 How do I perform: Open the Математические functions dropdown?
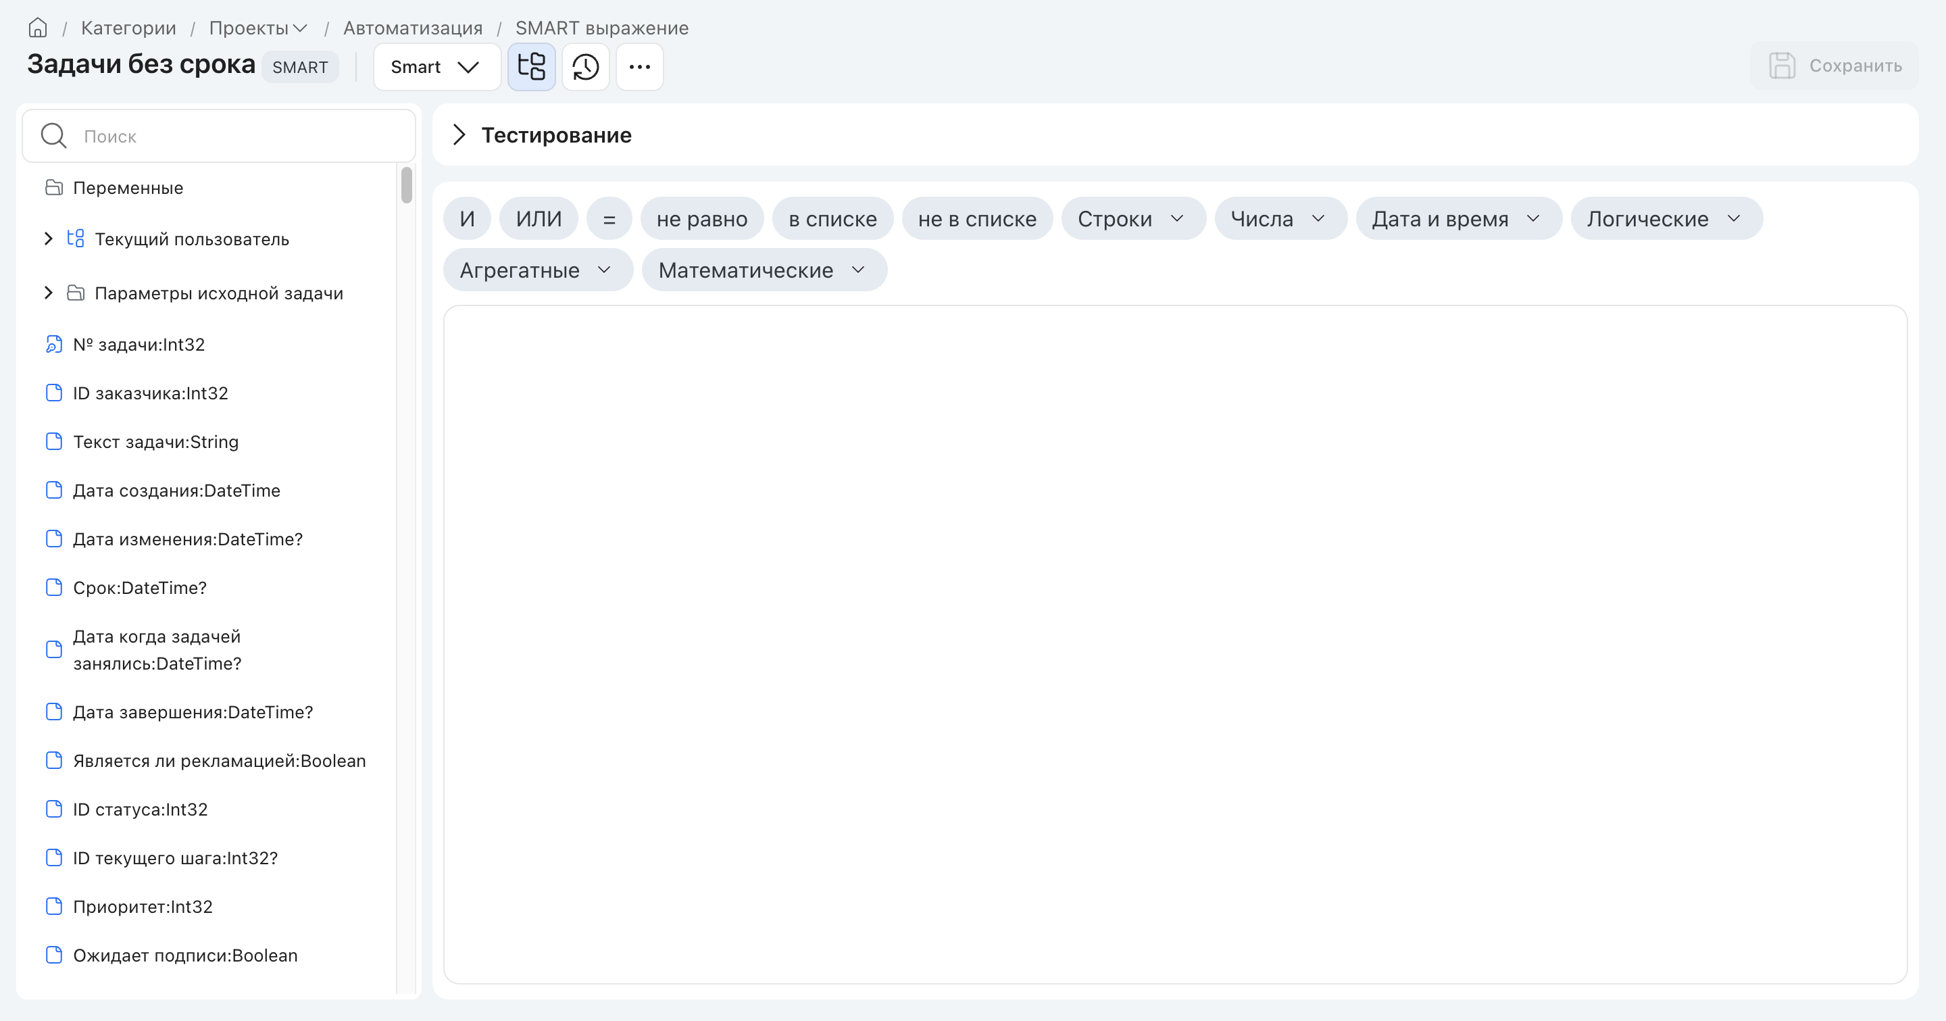(764, 270)
